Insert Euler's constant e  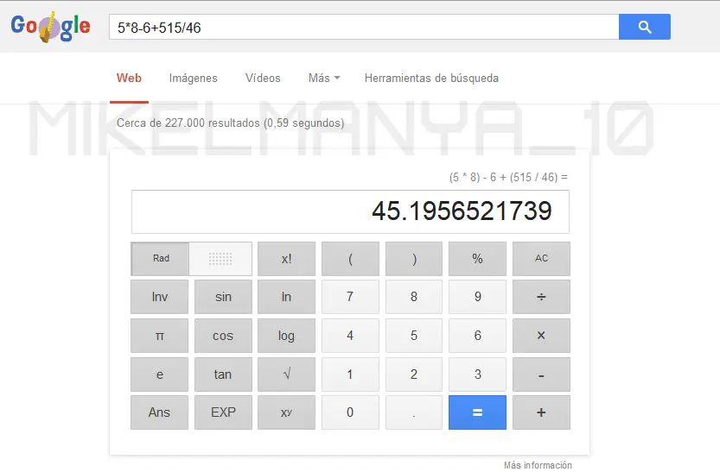159,374
